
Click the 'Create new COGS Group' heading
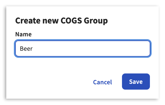(61, 20)
